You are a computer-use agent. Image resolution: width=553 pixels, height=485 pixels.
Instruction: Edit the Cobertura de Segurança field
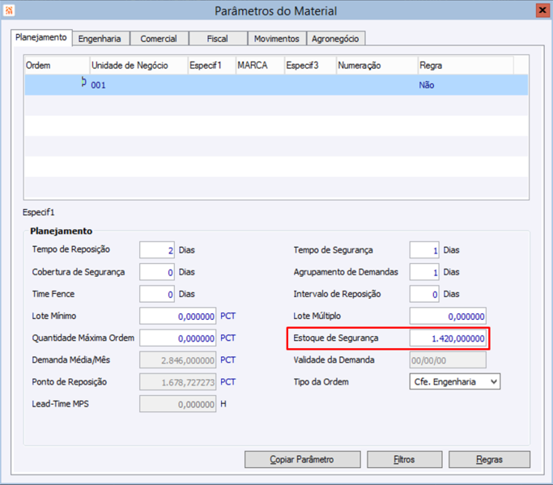click(x=156, y=272)
